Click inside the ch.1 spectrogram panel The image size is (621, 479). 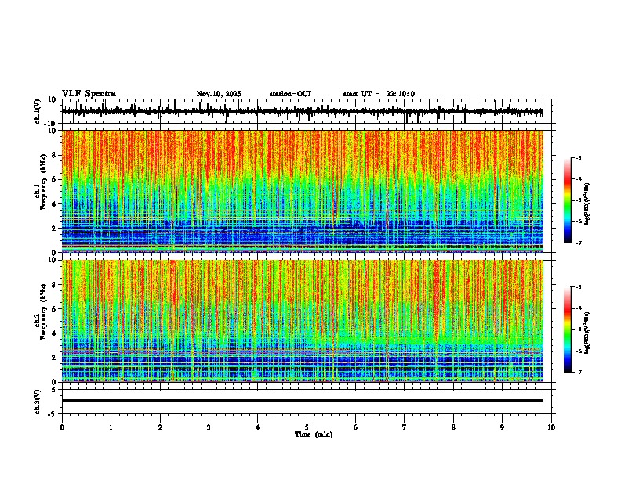302,191
